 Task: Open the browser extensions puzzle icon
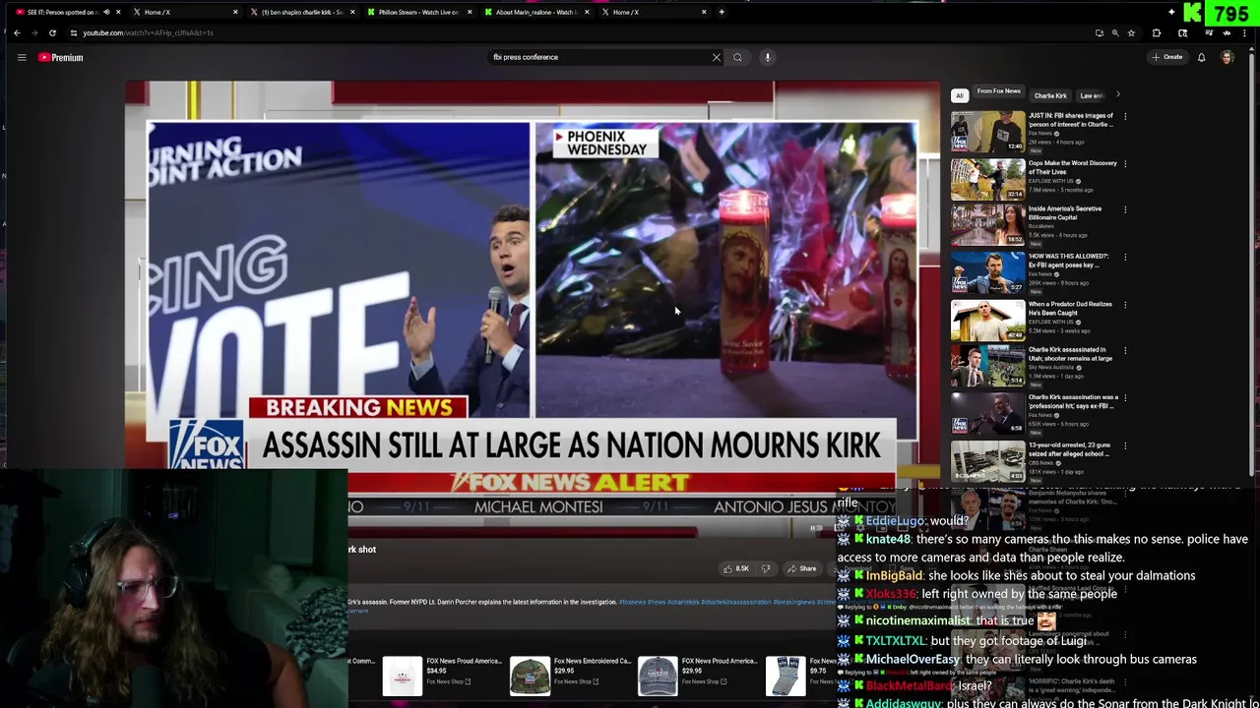pos(1157,32)
